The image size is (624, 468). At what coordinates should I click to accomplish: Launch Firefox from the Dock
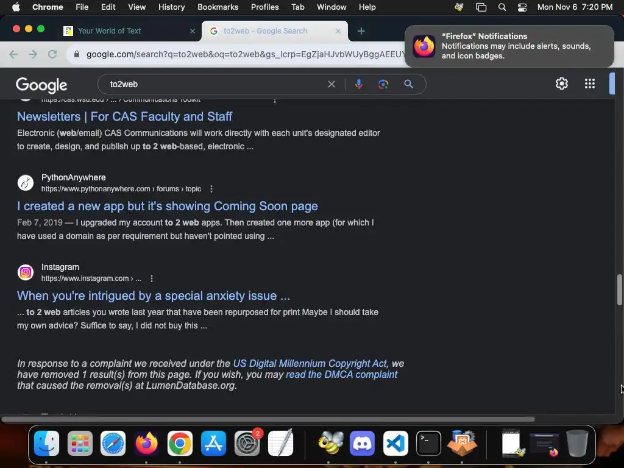pos(146,443)
